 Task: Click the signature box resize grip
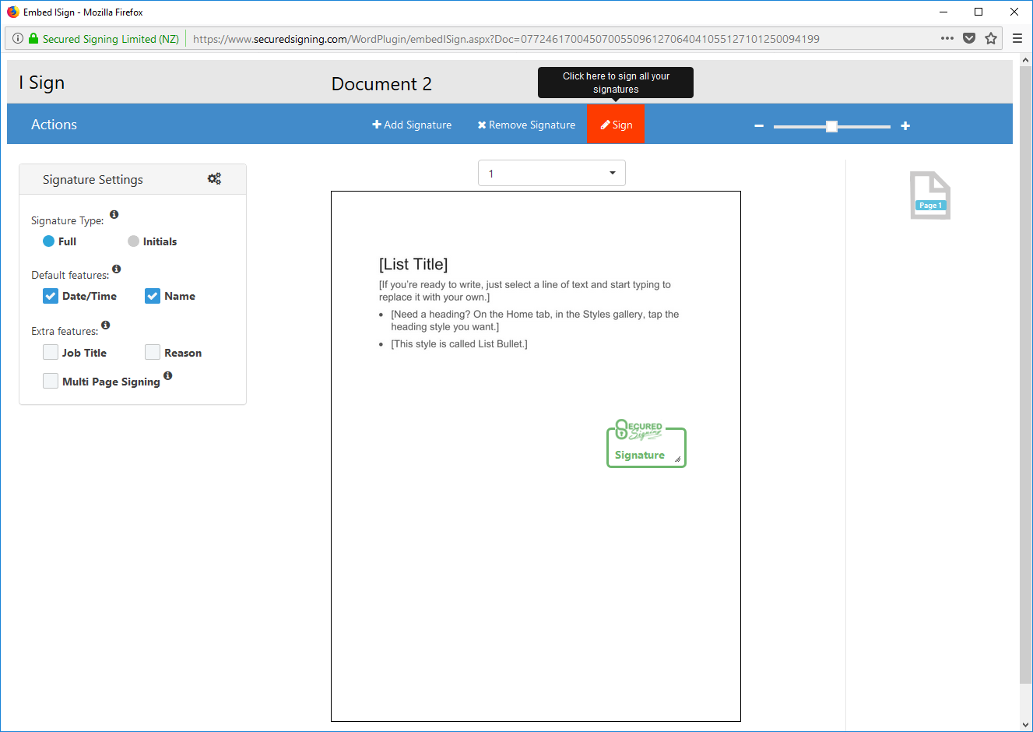pos(678,459)
